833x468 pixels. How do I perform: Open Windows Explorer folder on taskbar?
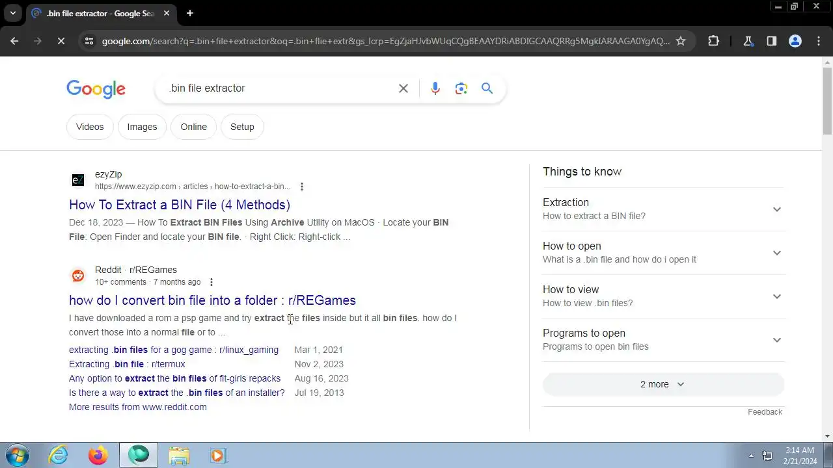[x=178, y=456]
